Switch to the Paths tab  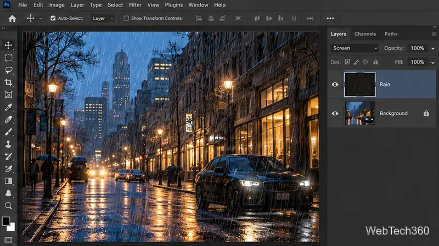pos(391,34)
